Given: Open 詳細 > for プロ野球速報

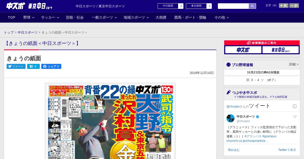Looking at the screenshot, I should click(x=294, y=64).
